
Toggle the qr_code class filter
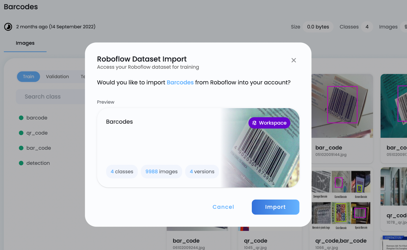[x=33, y=133]
